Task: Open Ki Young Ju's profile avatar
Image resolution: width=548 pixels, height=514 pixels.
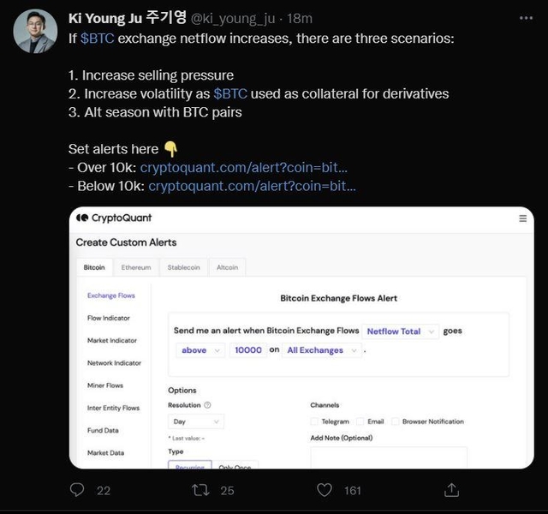Action: pyautogui.click(x=35, y=33)
